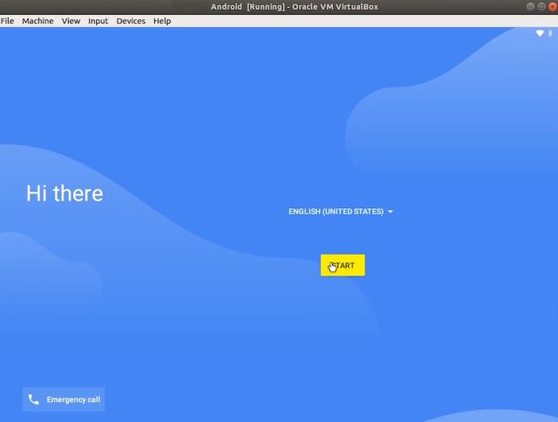Select the English (United States) language label

tap(336, 212)
